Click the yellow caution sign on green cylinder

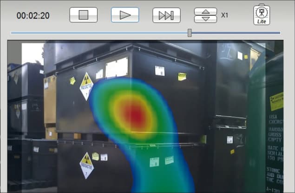coord(276,101)
